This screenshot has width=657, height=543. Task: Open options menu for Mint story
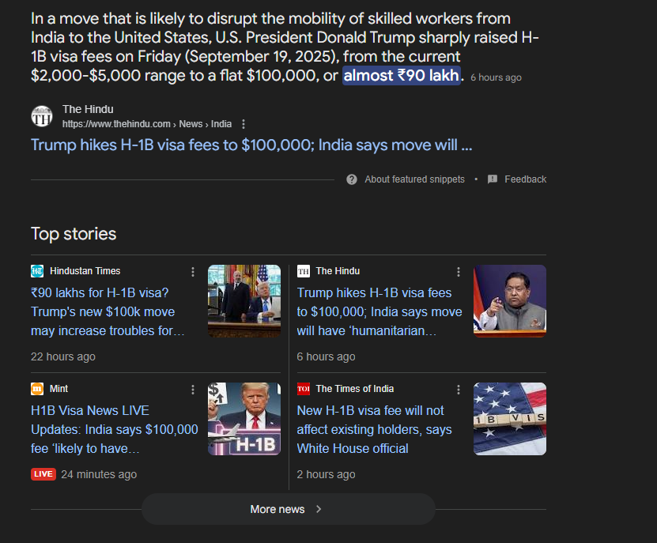coord(193,390)
